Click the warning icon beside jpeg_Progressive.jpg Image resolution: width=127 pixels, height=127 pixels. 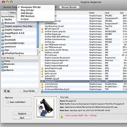pyautogui.click(x=42, y=68)
